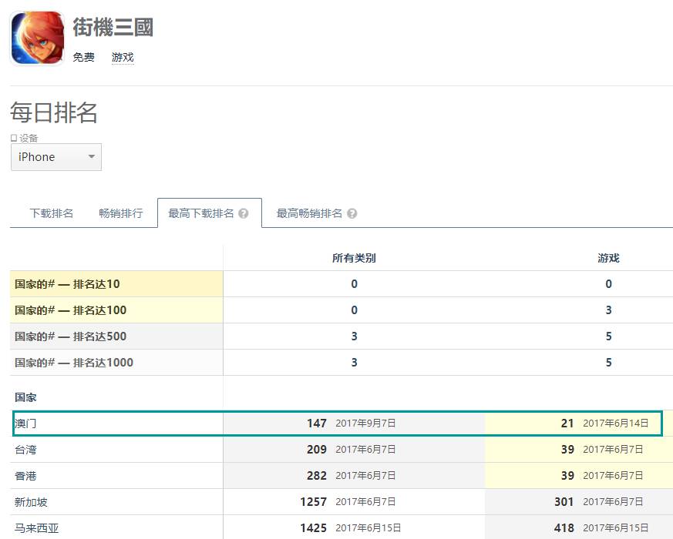Click the small icon beside 设备 label
The width and height of the screenshot is (673, 539).
(14, 138)
